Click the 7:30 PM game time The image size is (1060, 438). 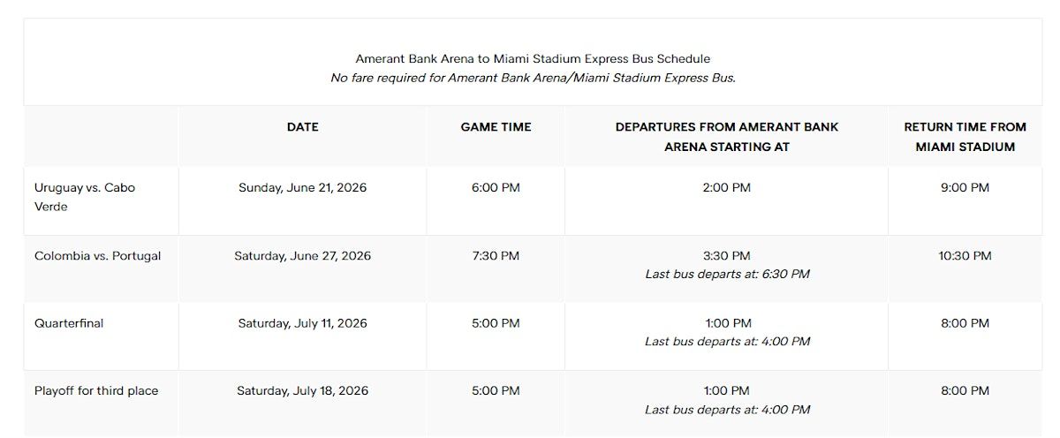(496, 256)
